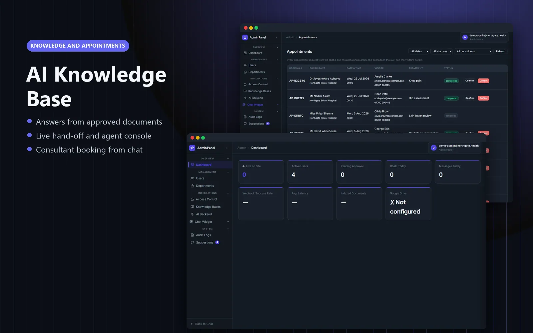533x333 pixels.
Task: Collapse the Overview section in front window
Action: coord(228,159)
